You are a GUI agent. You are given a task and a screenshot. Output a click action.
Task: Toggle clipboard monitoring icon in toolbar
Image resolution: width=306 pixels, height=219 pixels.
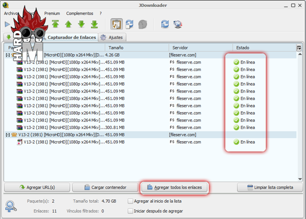(x=116, y=24)
